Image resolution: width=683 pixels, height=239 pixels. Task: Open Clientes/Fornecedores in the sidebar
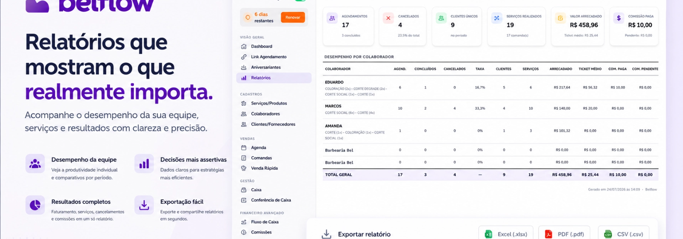click(x=274, y=124)
